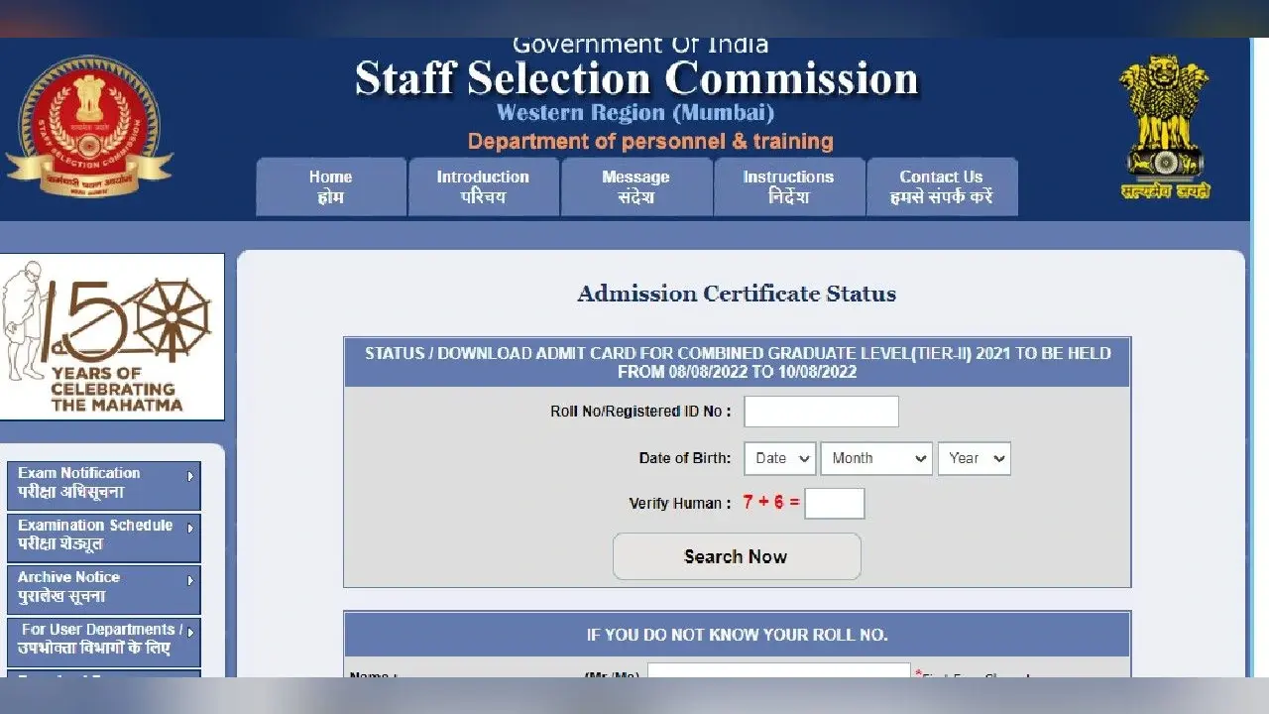Expand the Examination Schedule menu
The width and height of the screenshot is (1269, 714).
click(103, 537)
